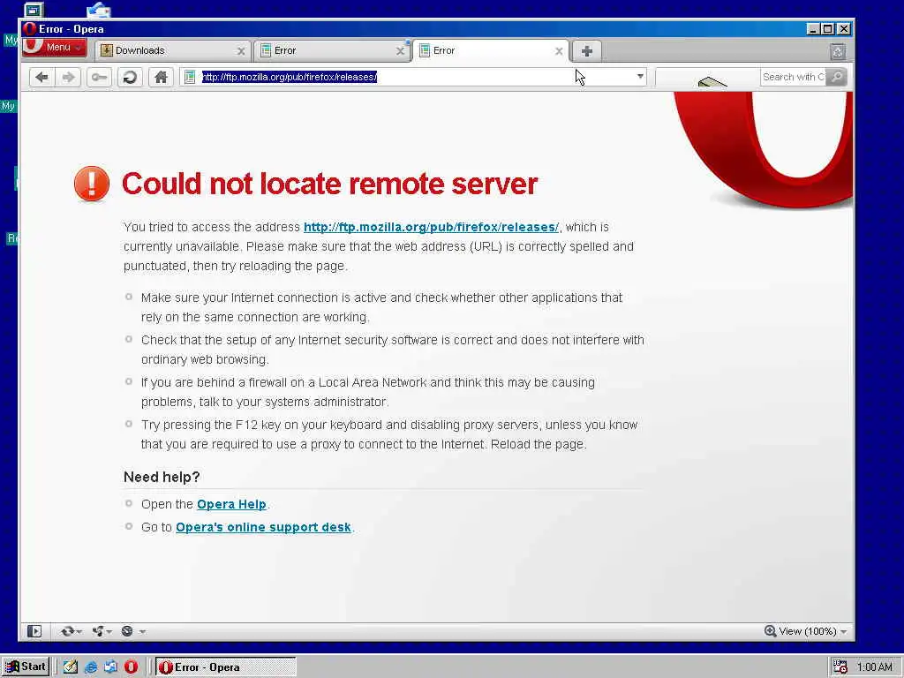Go forward using the Forward arrow

(x=68, y=77)
